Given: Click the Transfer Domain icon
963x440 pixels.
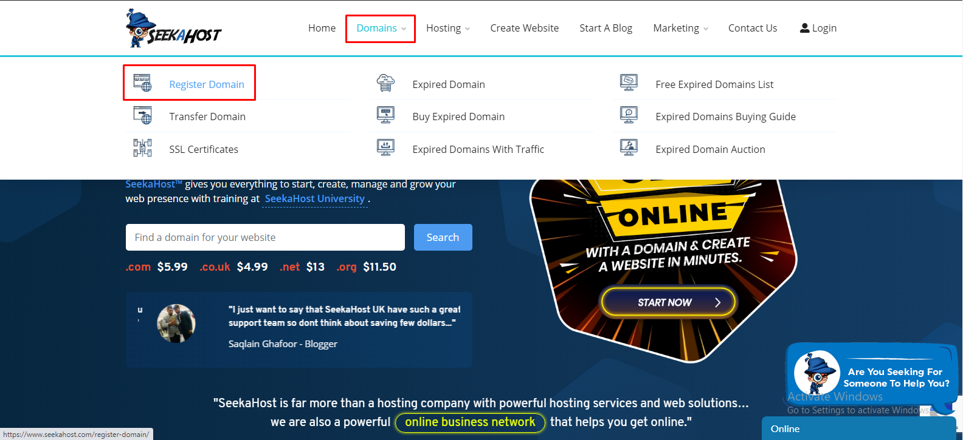Looking at the screenshot, I should pyautogui.click(x=142, y=115).
